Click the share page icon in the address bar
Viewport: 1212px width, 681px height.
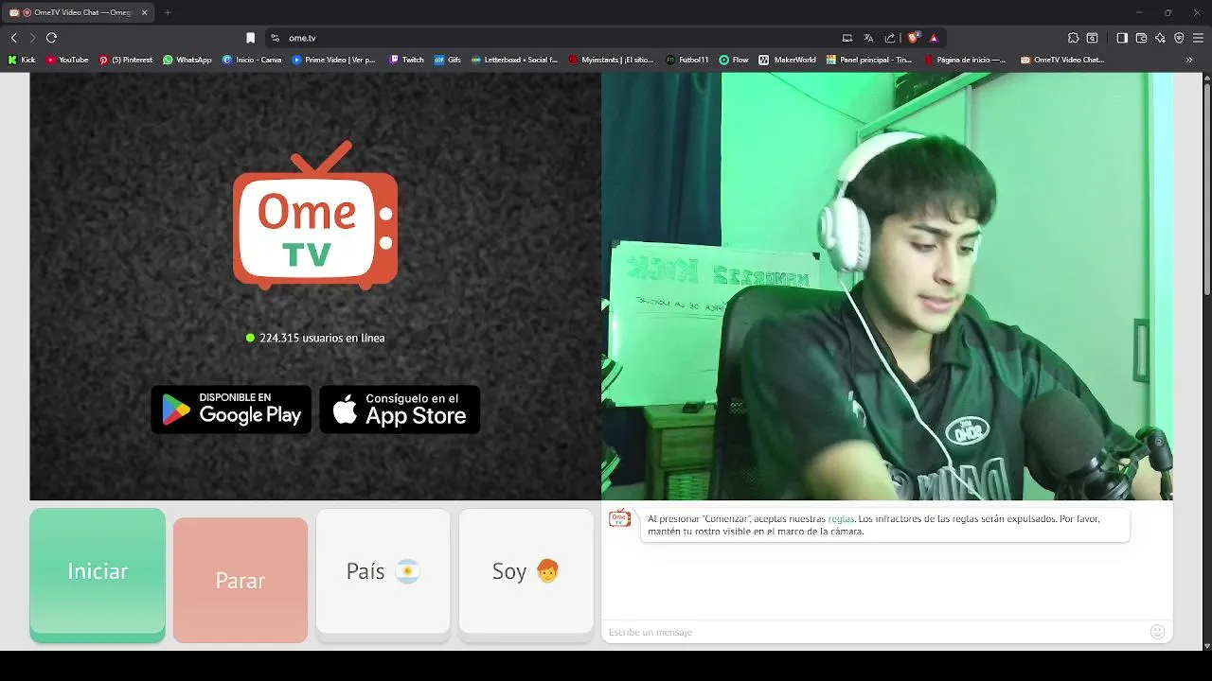coord(890,38)
